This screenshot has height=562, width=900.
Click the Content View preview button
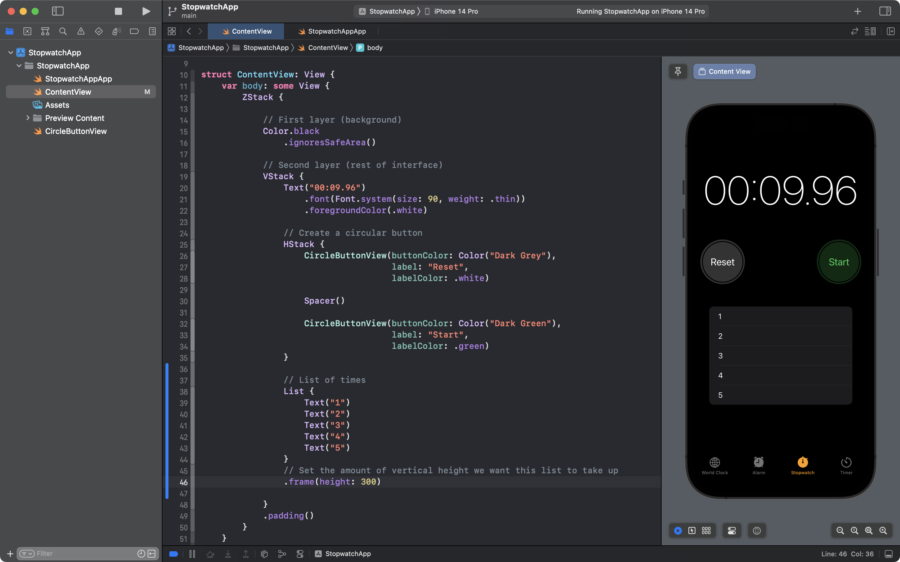coord(724,71)
